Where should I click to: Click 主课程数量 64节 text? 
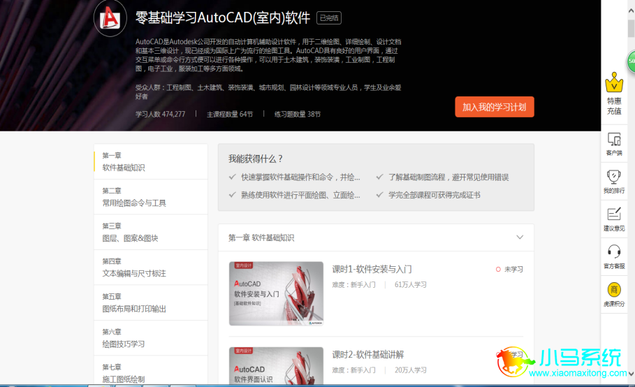click(230, 114)
